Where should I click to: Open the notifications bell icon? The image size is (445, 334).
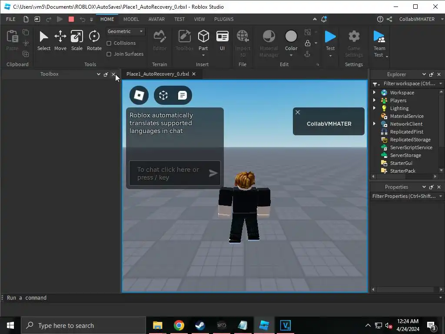click(x=324, y=19)
